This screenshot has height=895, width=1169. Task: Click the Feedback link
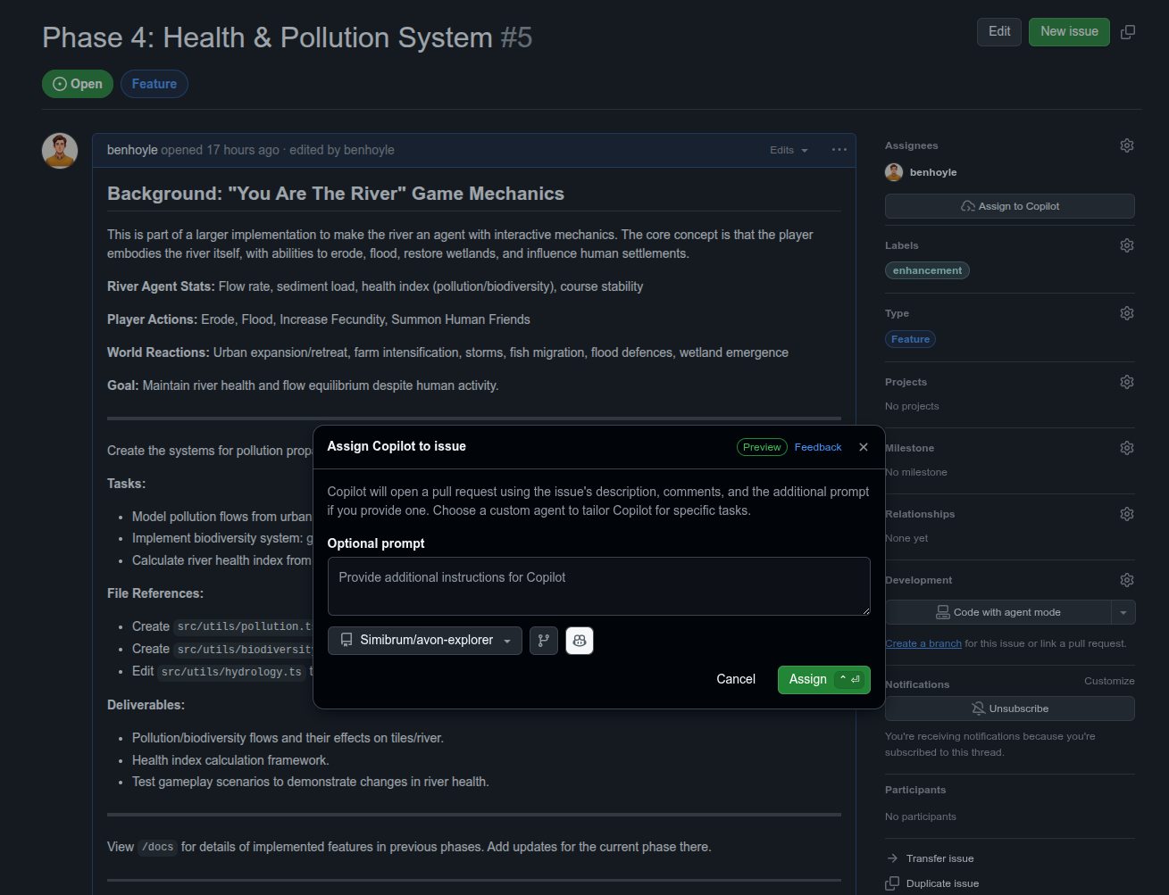(x=817, y=447)
